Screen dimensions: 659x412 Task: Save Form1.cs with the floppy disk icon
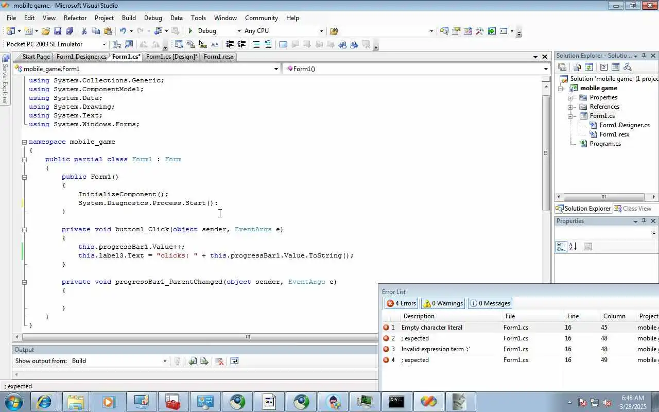click(x=58, y=31)
